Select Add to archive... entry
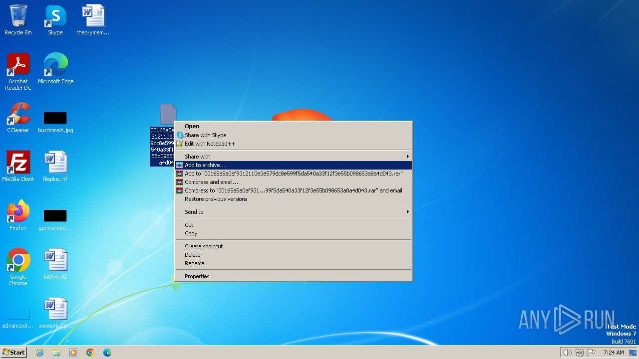Screen dimensions: 639x359 294,165
